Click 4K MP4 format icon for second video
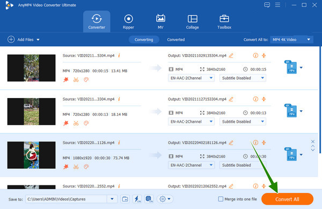The height and width of the screenshot is (209, 322). pyautogui.click(x=291, y=111)
